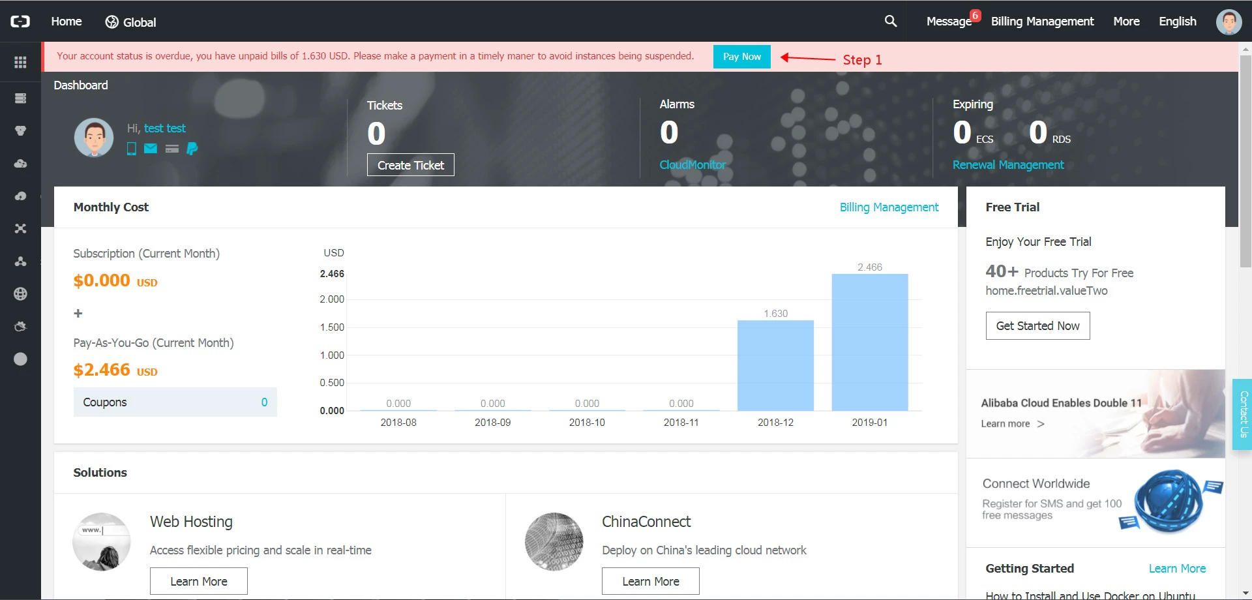Click the 2019-01 bar in cost chart

(x=870, y=342)
